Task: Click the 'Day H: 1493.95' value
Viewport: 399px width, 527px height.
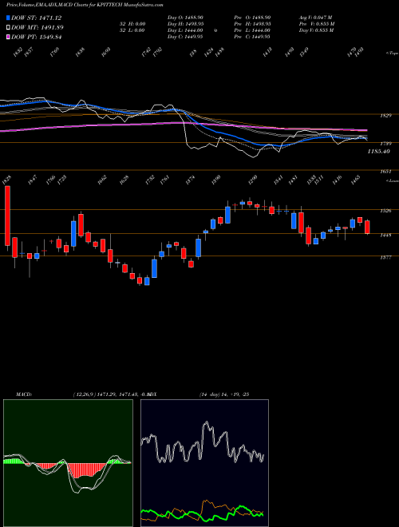Action: point(185,24)
